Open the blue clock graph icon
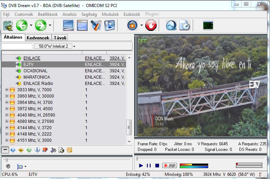This screenshot has height=179, width=270. click(x=171, y=26)
